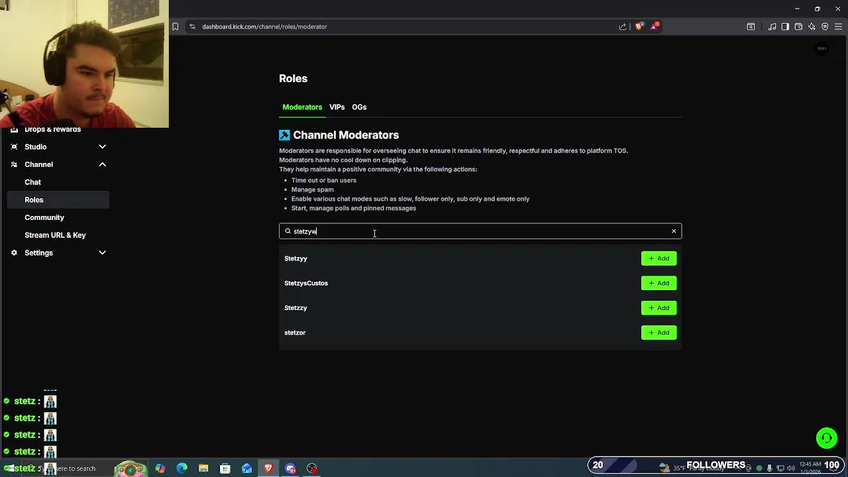This screenshot has width=848, height=477.
Task: Switch to the VIPs tab
Action: (337, 107)
